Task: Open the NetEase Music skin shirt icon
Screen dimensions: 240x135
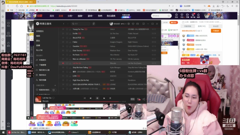Action: coord(133,24)
